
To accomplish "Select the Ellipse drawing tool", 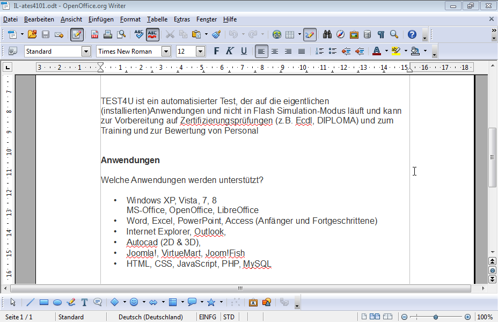I will [x=57, y=302].
